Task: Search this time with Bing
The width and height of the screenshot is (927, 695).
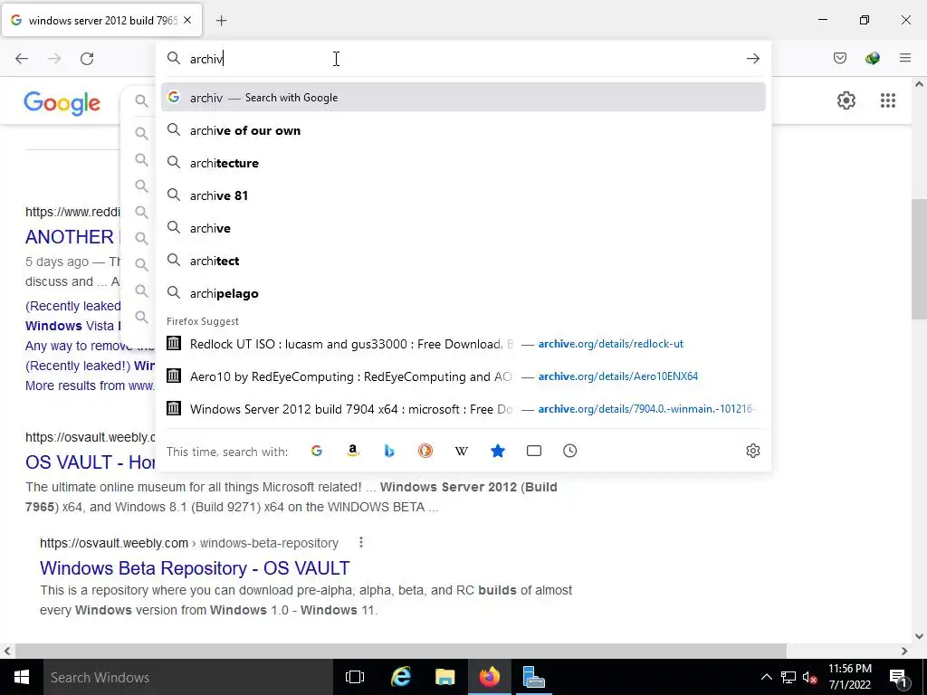Action: (389, 451)
